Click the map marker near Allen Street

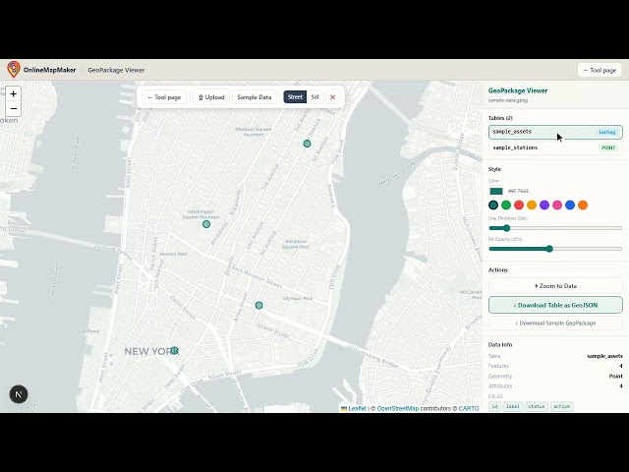tap(259, 305)
